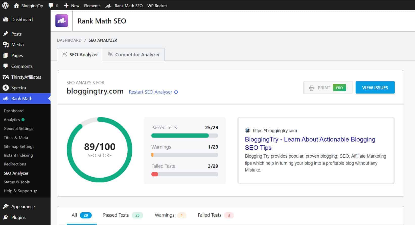The height and width of the screenshot is (225, 415).
Task: Click the refresh icon beside Restart SEO Analyser
Action: (x=176, y=92)
